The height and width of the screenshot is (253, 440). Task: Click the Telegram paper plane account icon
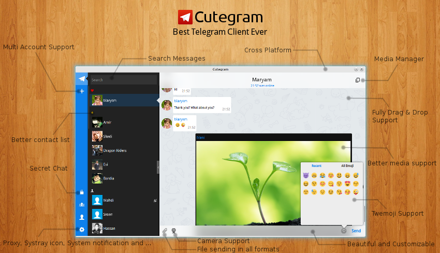82,79
